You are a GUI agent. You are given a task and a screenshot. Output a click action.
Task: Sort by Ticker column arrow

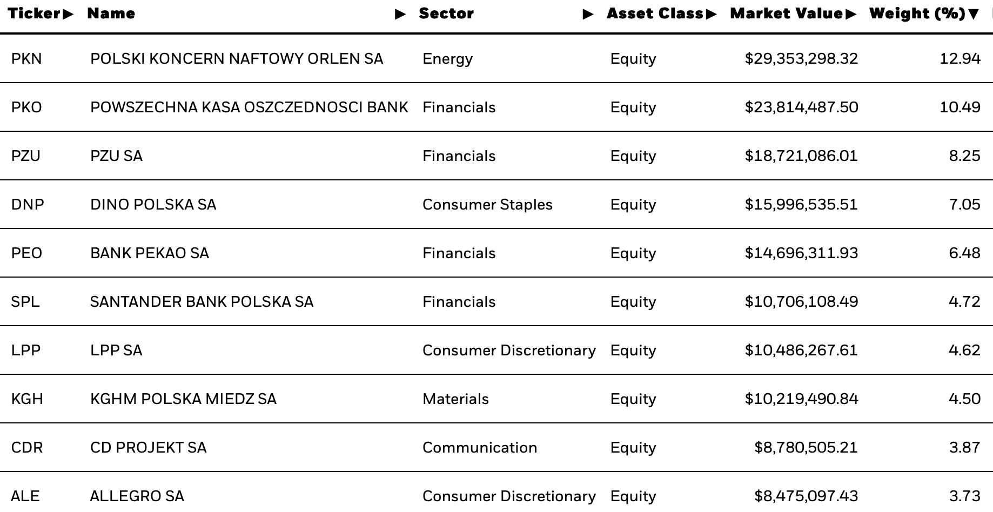click(68, 15)
